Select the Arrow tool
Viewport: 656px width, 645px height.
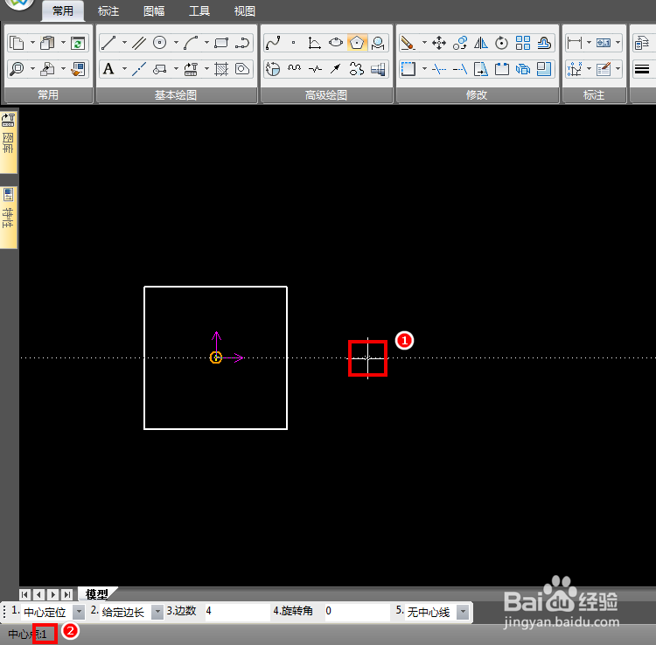point(336,68)
